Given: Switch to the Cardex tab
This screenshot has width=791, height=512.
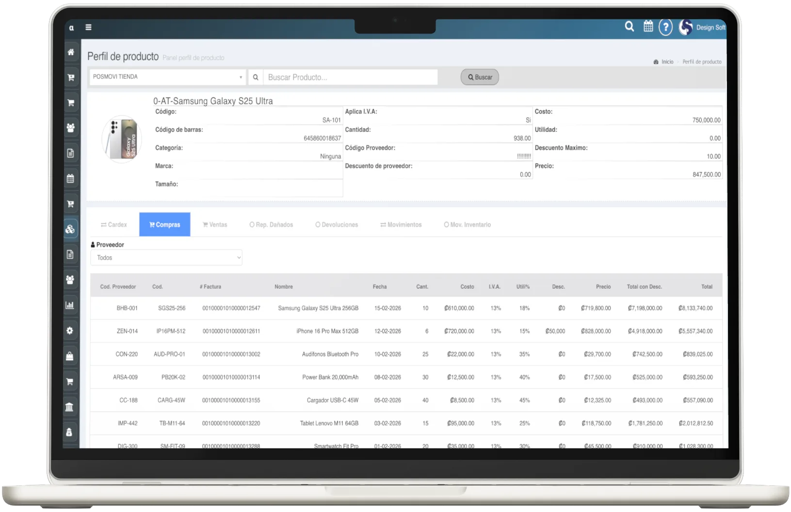Looking at the screenshot, I should click(114, 225).
